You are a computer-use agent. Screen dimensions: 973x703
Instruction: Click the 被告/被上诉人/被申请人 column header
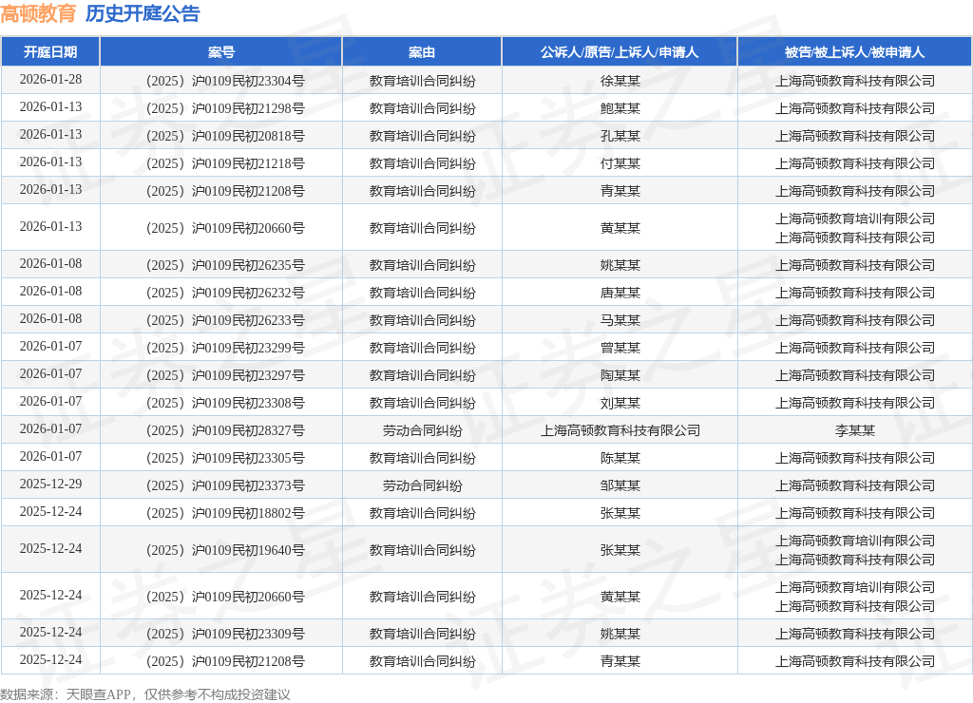click(854, 52)
